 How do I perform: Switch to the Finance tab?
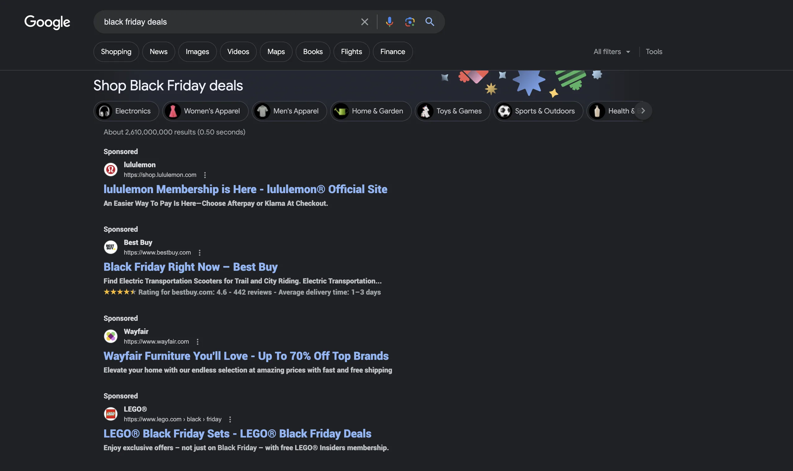[393, 52]
